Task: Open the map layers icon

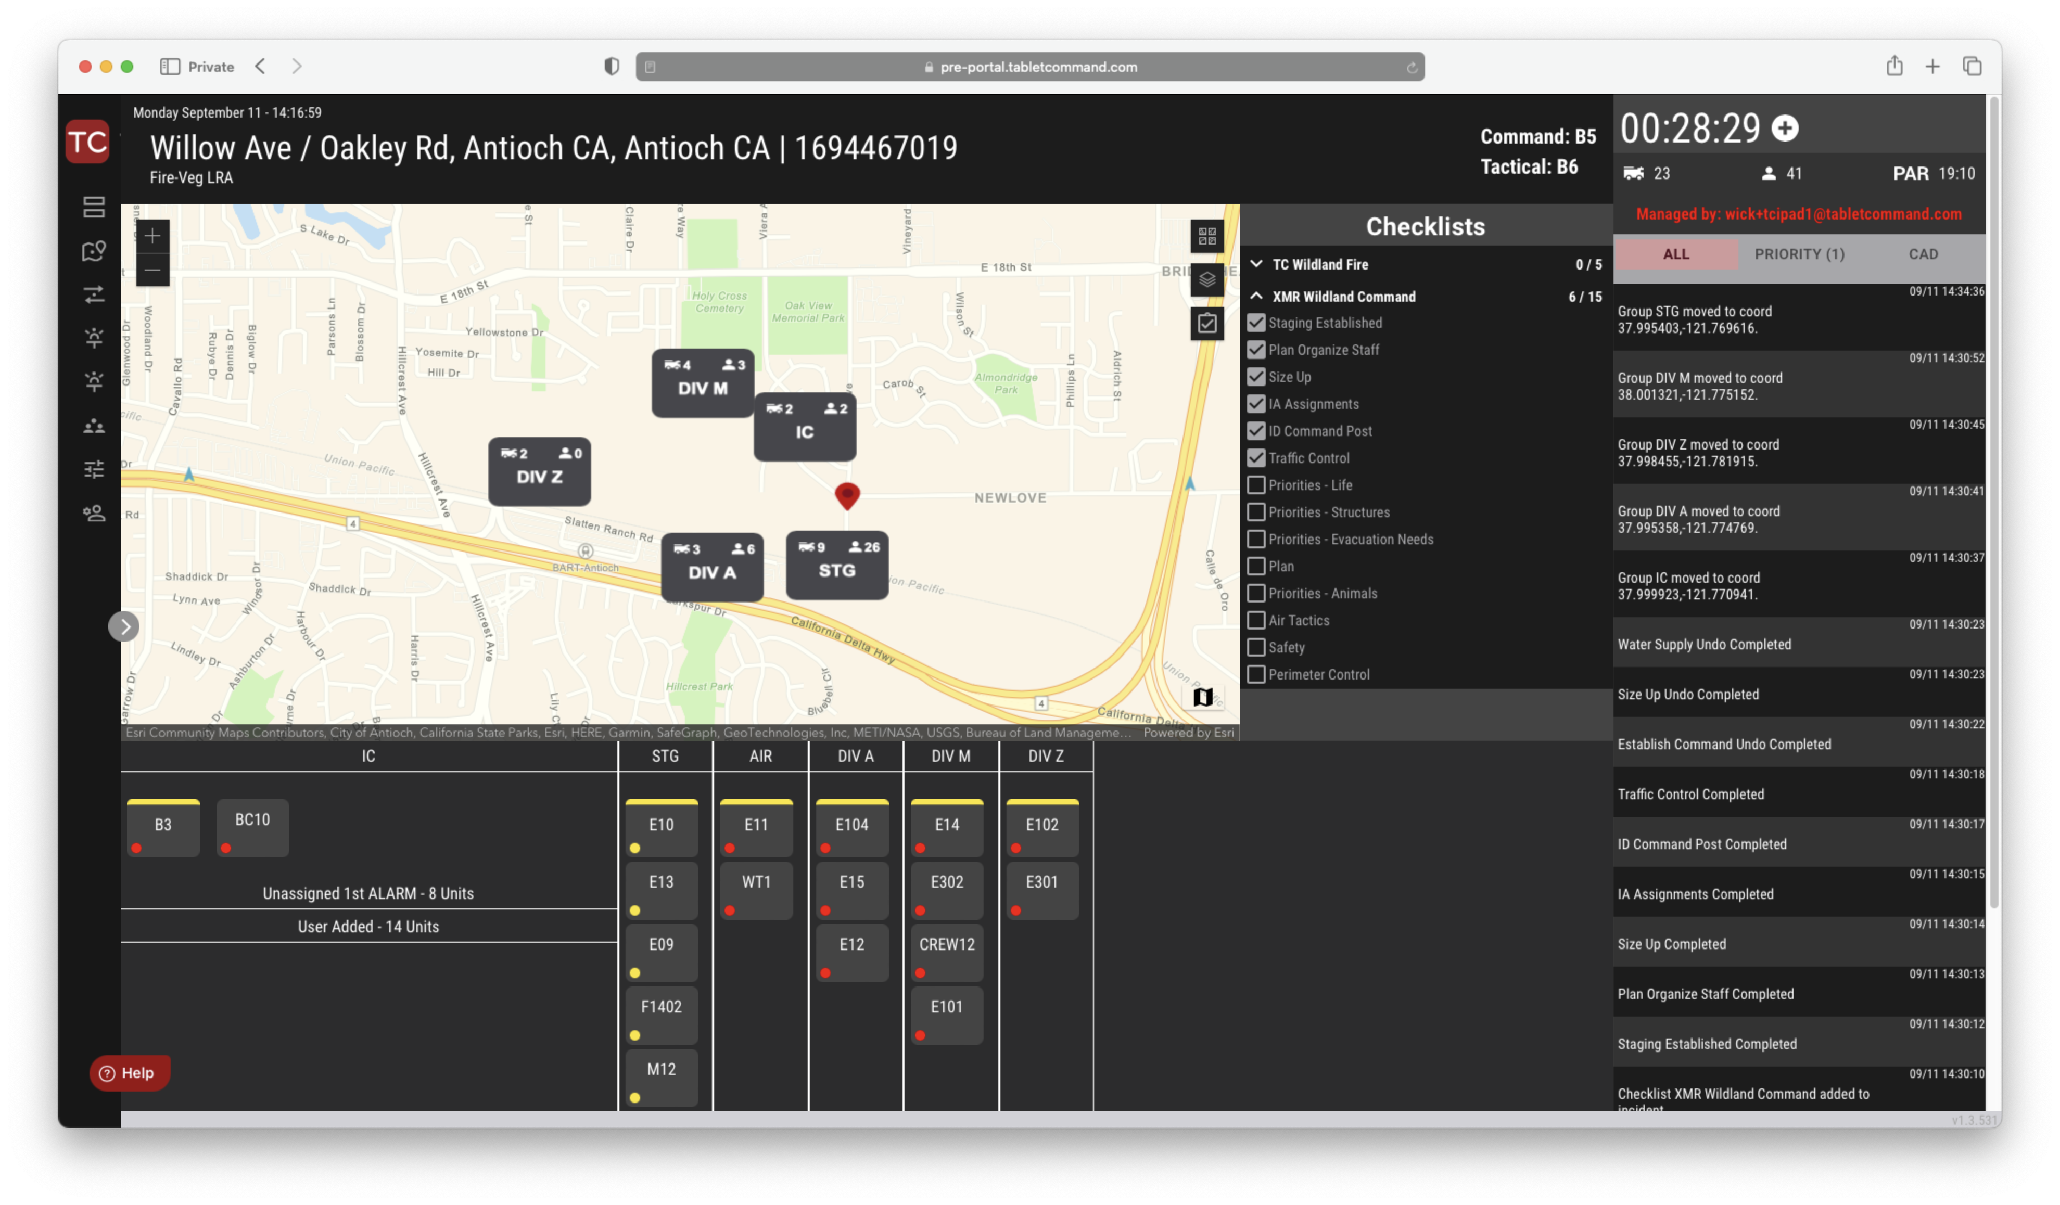Action: (1206, 279)
